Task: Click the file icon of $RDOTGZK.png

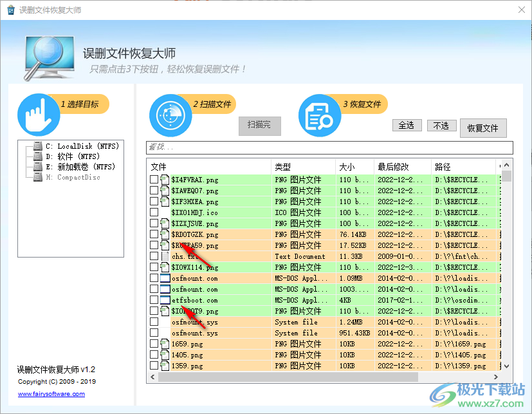Action: (x=165, y=234)
